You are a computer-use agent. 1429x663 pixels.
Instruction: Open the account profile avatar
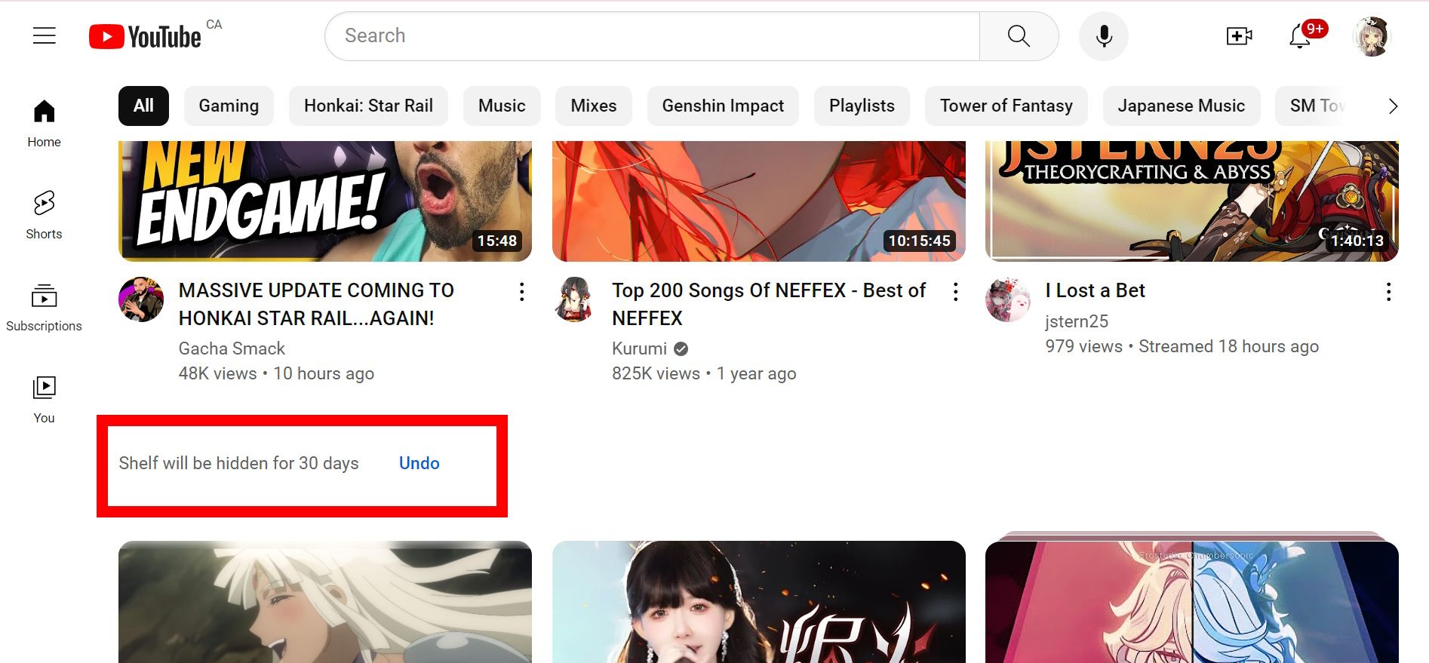pos(1372,36)
